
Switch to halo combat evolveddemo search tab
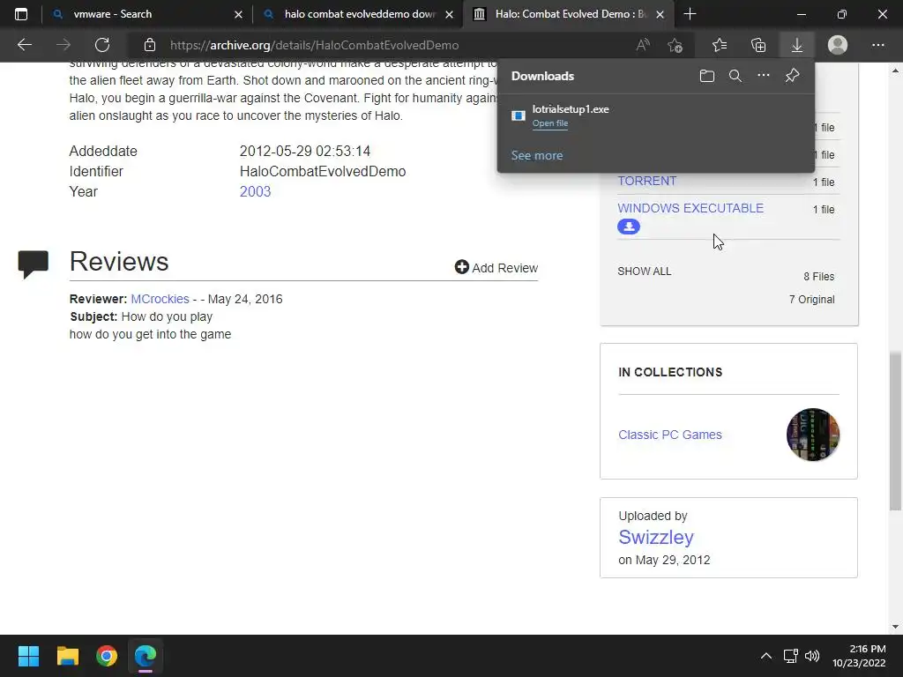coord(361,14)
